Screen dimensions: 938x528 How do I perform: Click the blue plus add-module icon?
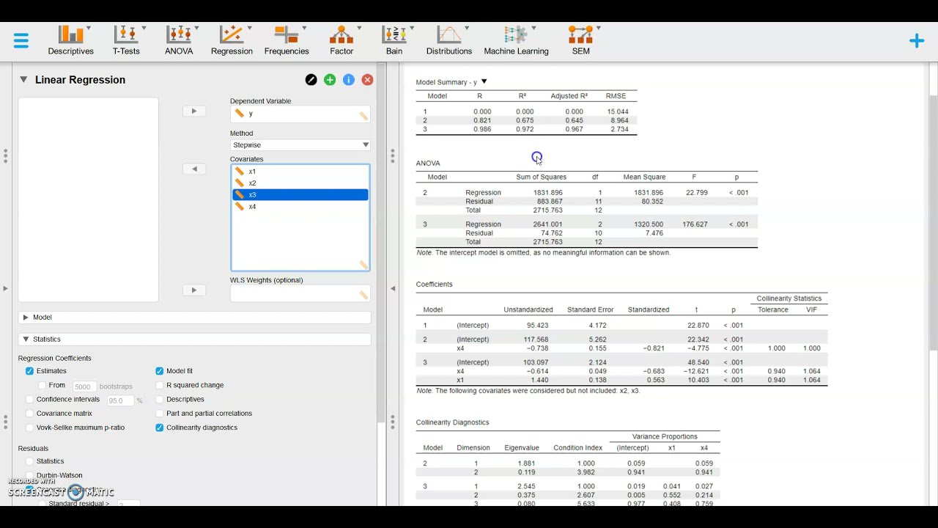tap(917, 41)
